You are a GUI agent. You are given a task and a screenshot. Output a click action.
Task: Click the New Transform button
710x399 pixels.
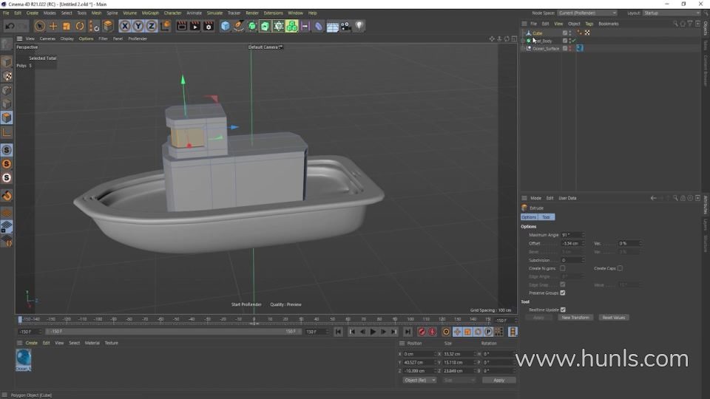coord(575,317)
